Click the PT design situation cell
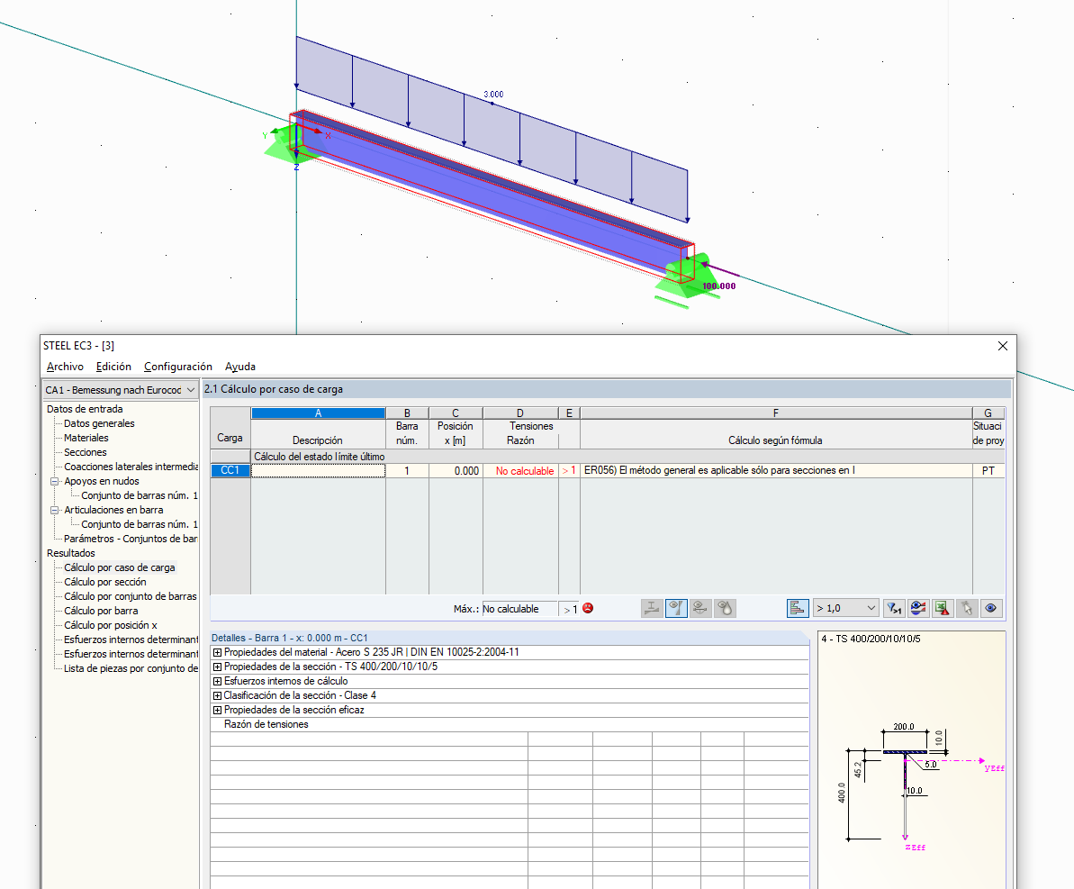 coord(988,471)
